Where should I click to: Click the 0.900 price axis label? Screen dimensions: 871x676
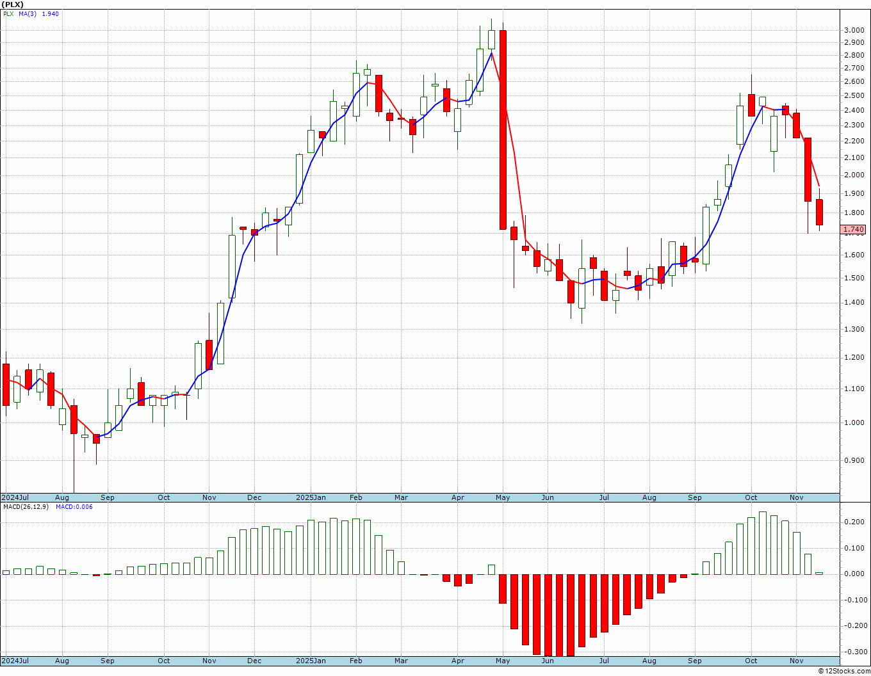[x=854, y=460]
